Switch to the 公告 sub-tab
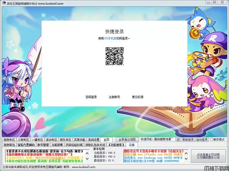This screenshot has width=229, height=171. point(132,145)
